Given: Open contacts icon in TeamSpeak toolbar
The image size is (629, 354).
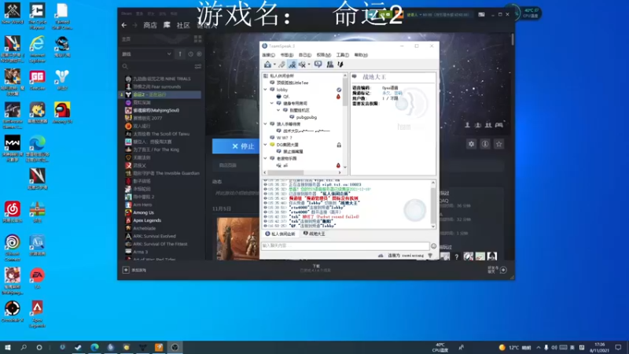Looking at the screenshot, I should [329, 65].
